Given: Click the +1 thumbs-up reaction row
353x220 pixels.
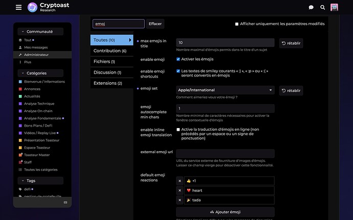Looking at the screenshot, I should pyautogui.click(x=229, y=181).
